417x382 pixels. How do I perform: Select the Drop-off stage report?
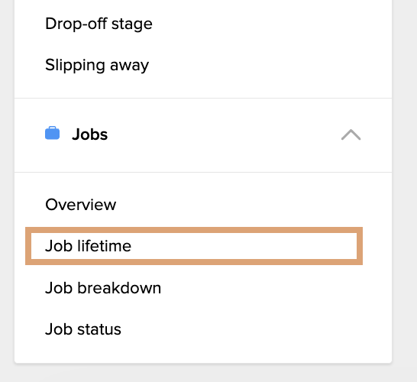(99, 24)
